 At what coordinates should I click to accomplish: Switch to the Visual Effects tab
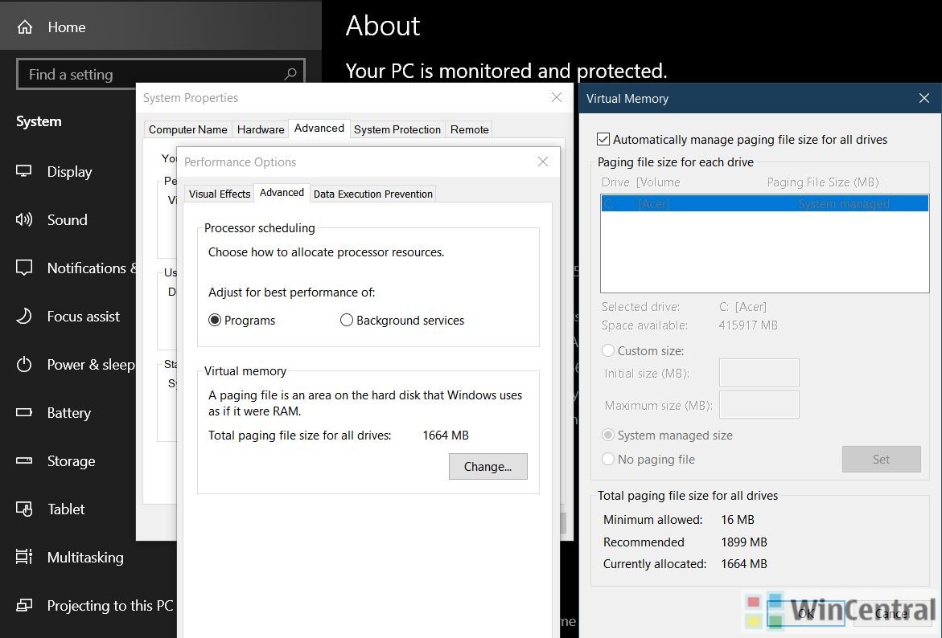click(220, 194)
